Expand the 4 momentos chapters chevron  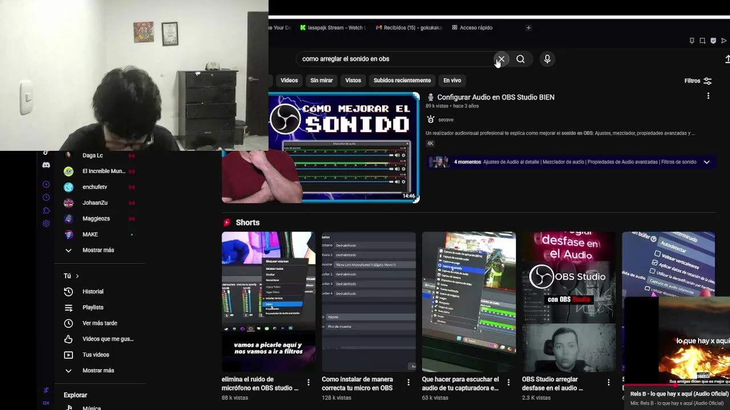(707, 162)
